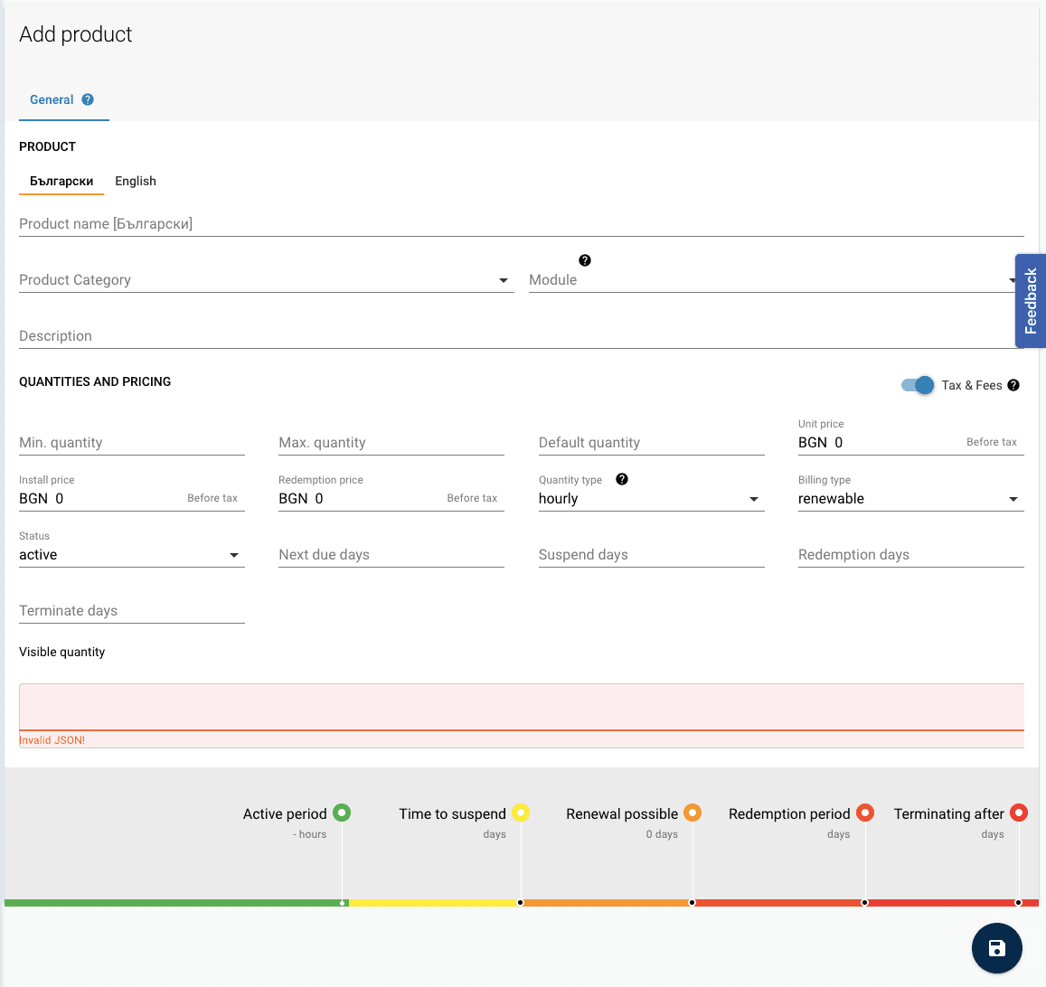1046x987 pixels.
Task: Click the Product name input field
Action: [x=362, y=223]
